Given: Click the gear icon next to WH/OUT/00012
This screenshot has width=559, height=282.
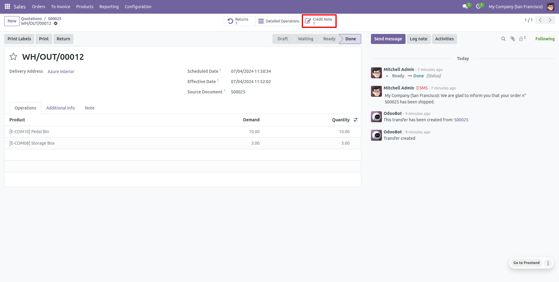Looking at the screenshot, I should [56, 23].
